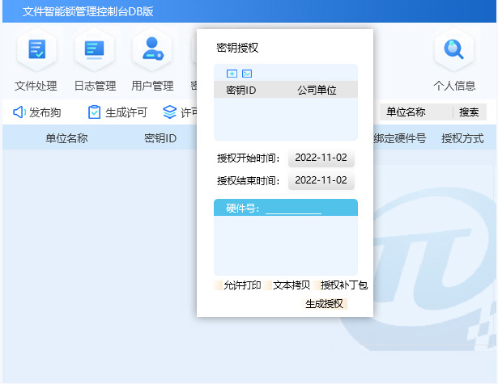Click the add key plus icon in dialog

click(x=232, y=74)
